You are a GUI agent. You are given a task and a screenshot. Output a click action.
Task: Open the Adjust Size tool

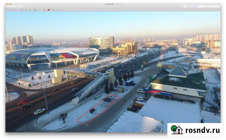(x=38, y=10)
